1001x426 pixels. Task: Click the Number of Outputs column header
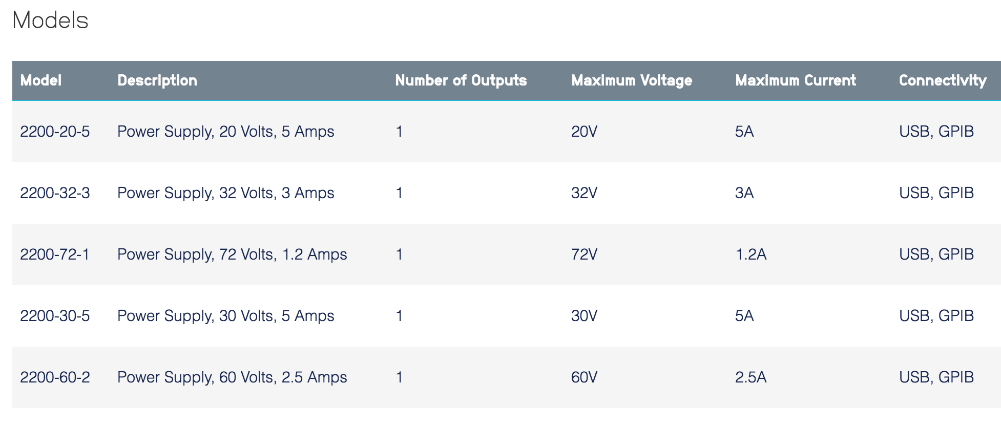coord(461,80)
